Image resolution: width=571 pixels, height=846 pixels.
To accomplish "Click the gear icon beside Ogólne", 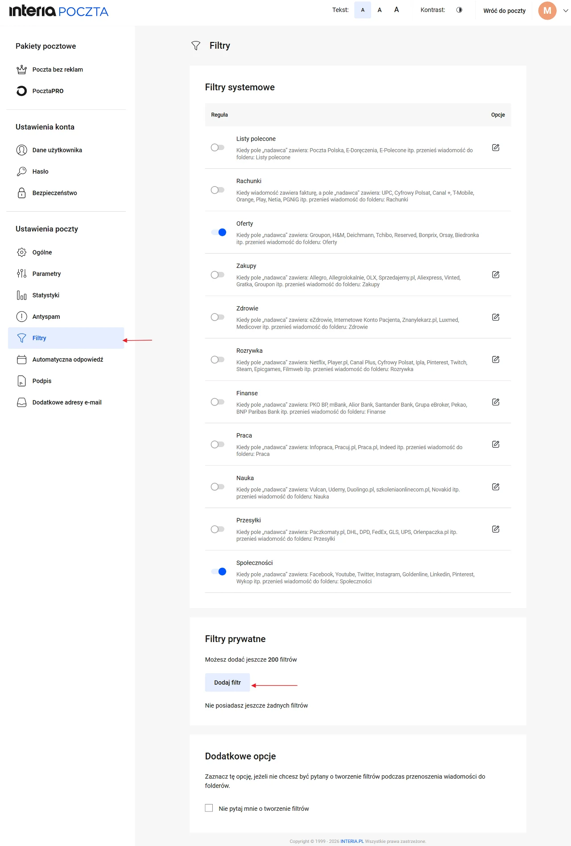I will (21, 252).
